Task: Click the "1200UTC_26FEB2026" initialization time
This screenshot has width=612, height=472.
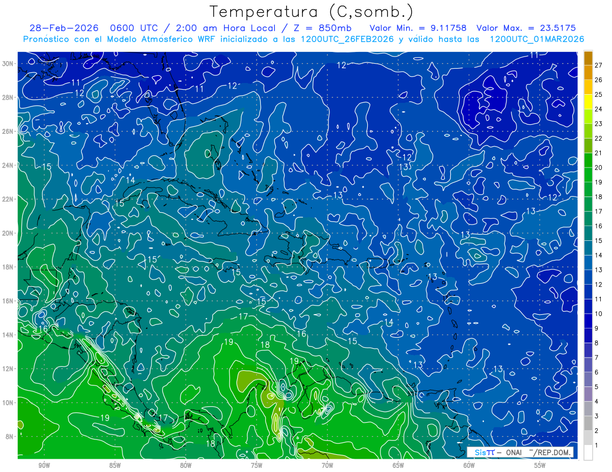Action: 347,39
